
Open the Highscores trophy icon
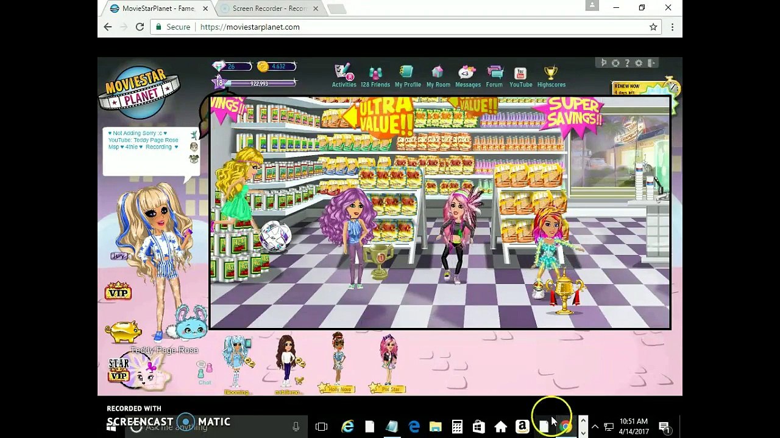551,77
